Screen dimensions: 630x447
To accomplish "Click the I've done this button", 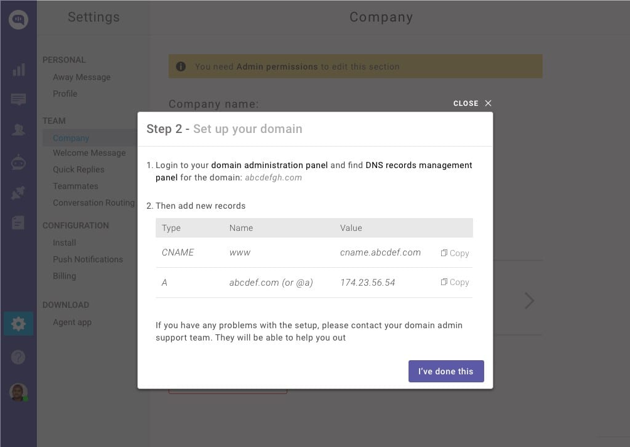I will 446,371.
